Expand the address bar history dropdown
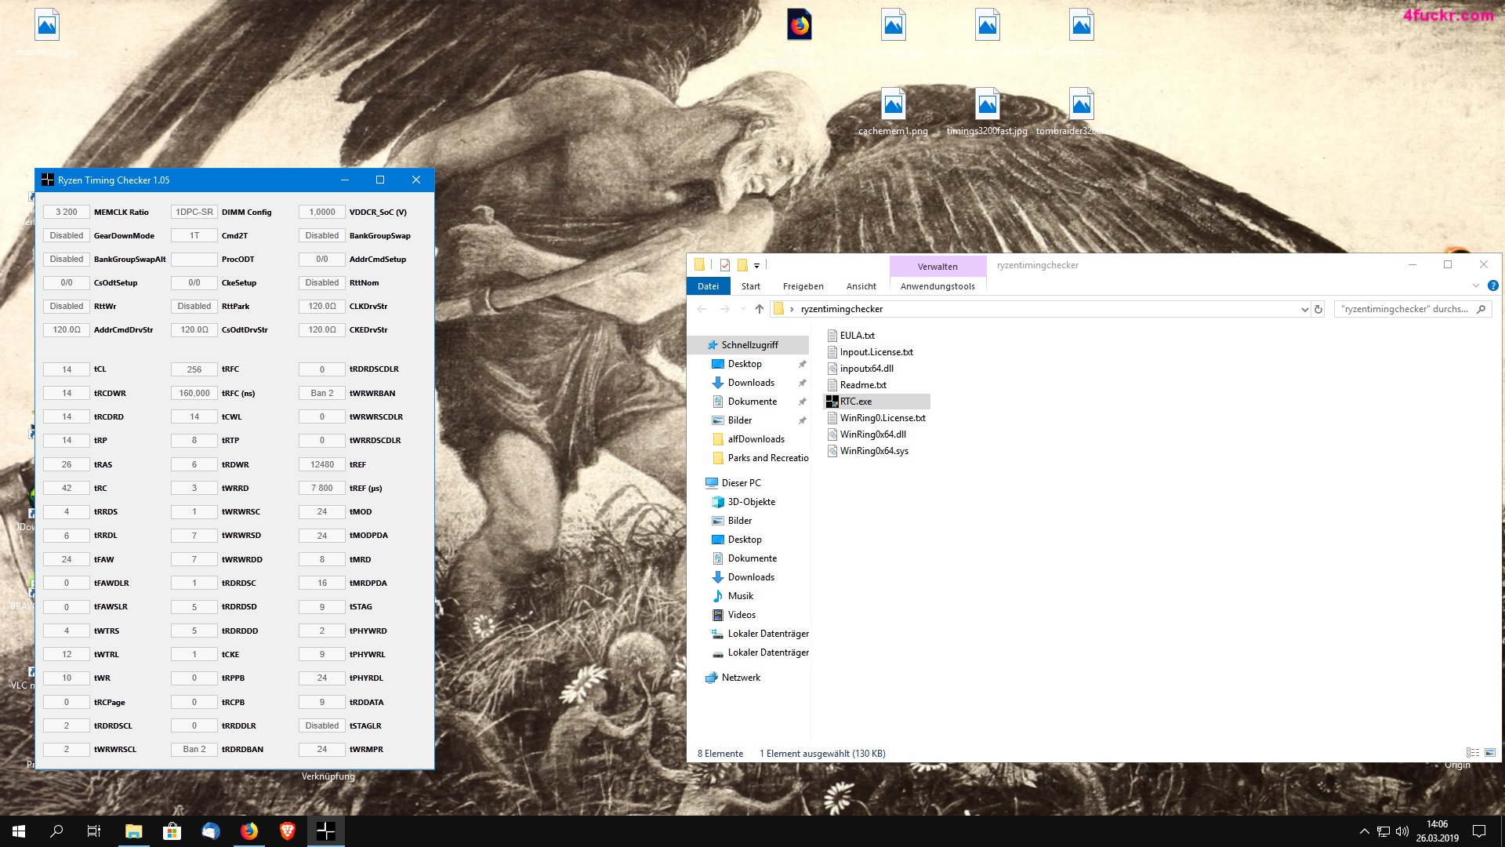Viewport: 1505px width, 847px height. tap(1304, 309)
